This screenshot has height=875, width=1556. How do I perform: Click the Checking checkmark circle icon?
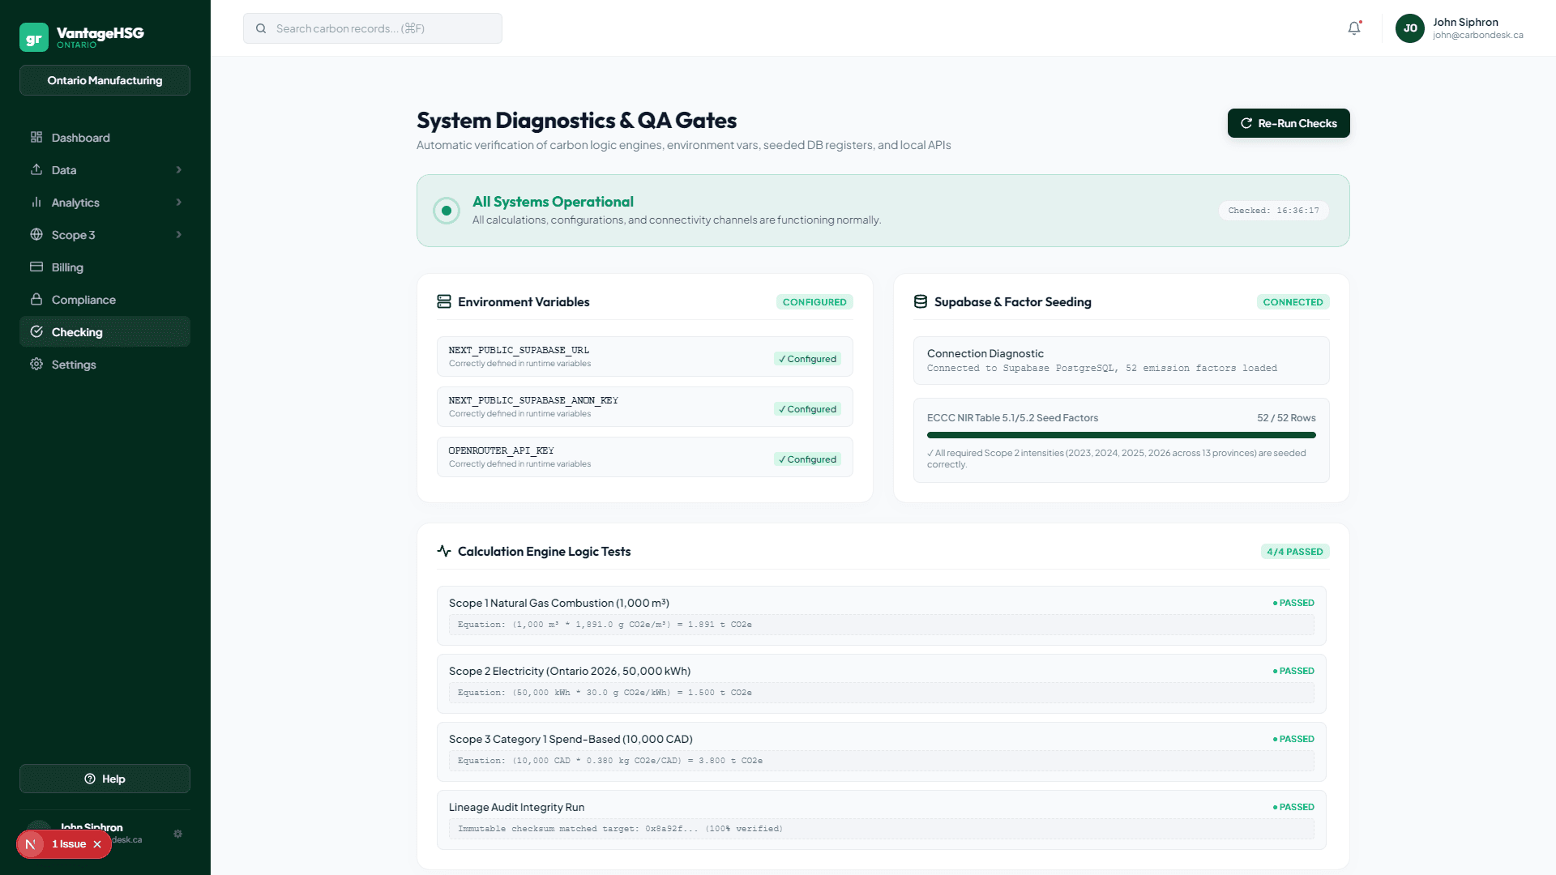pos(36,331)
